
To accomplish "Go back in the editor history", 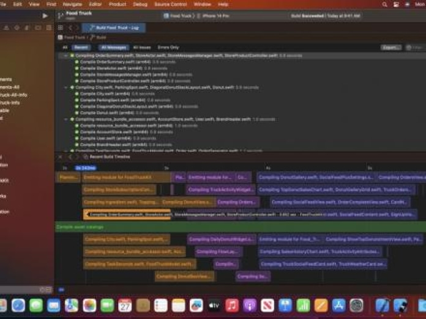I will (x=70, y=28).
